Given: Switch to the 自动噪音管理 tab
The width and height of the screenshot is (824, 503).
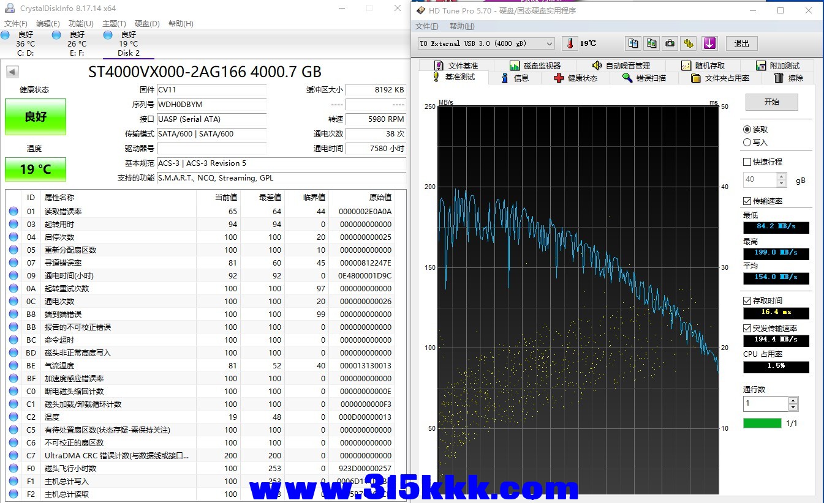Looking at the screenshot, I should (621, 65).
